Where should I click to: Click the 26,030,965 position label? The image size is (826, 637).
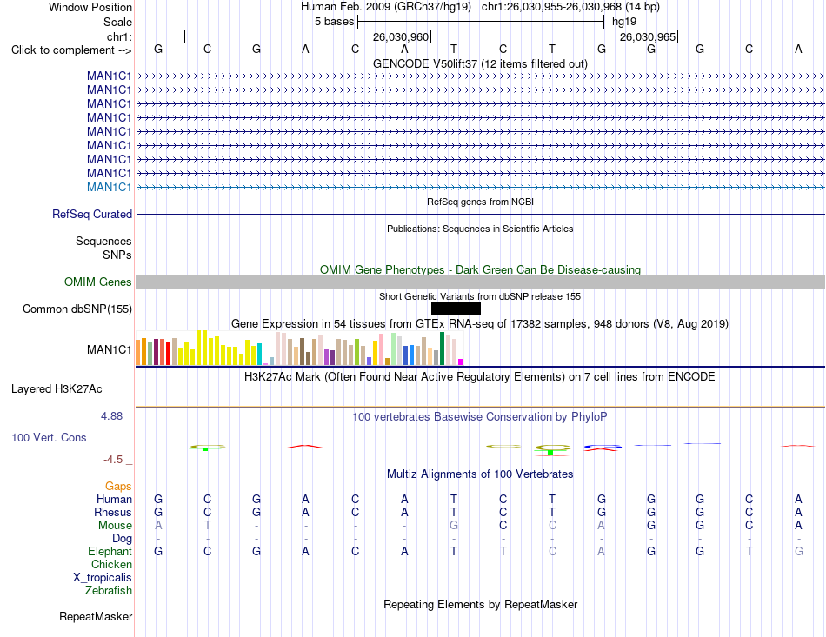(x=648, y=36)
